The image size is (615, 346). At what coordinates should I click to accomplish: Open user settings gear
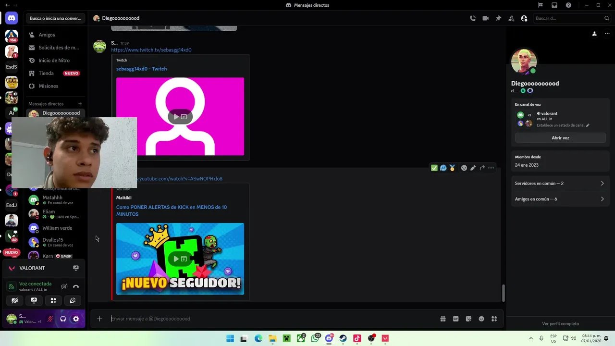[x=76, y=319]
